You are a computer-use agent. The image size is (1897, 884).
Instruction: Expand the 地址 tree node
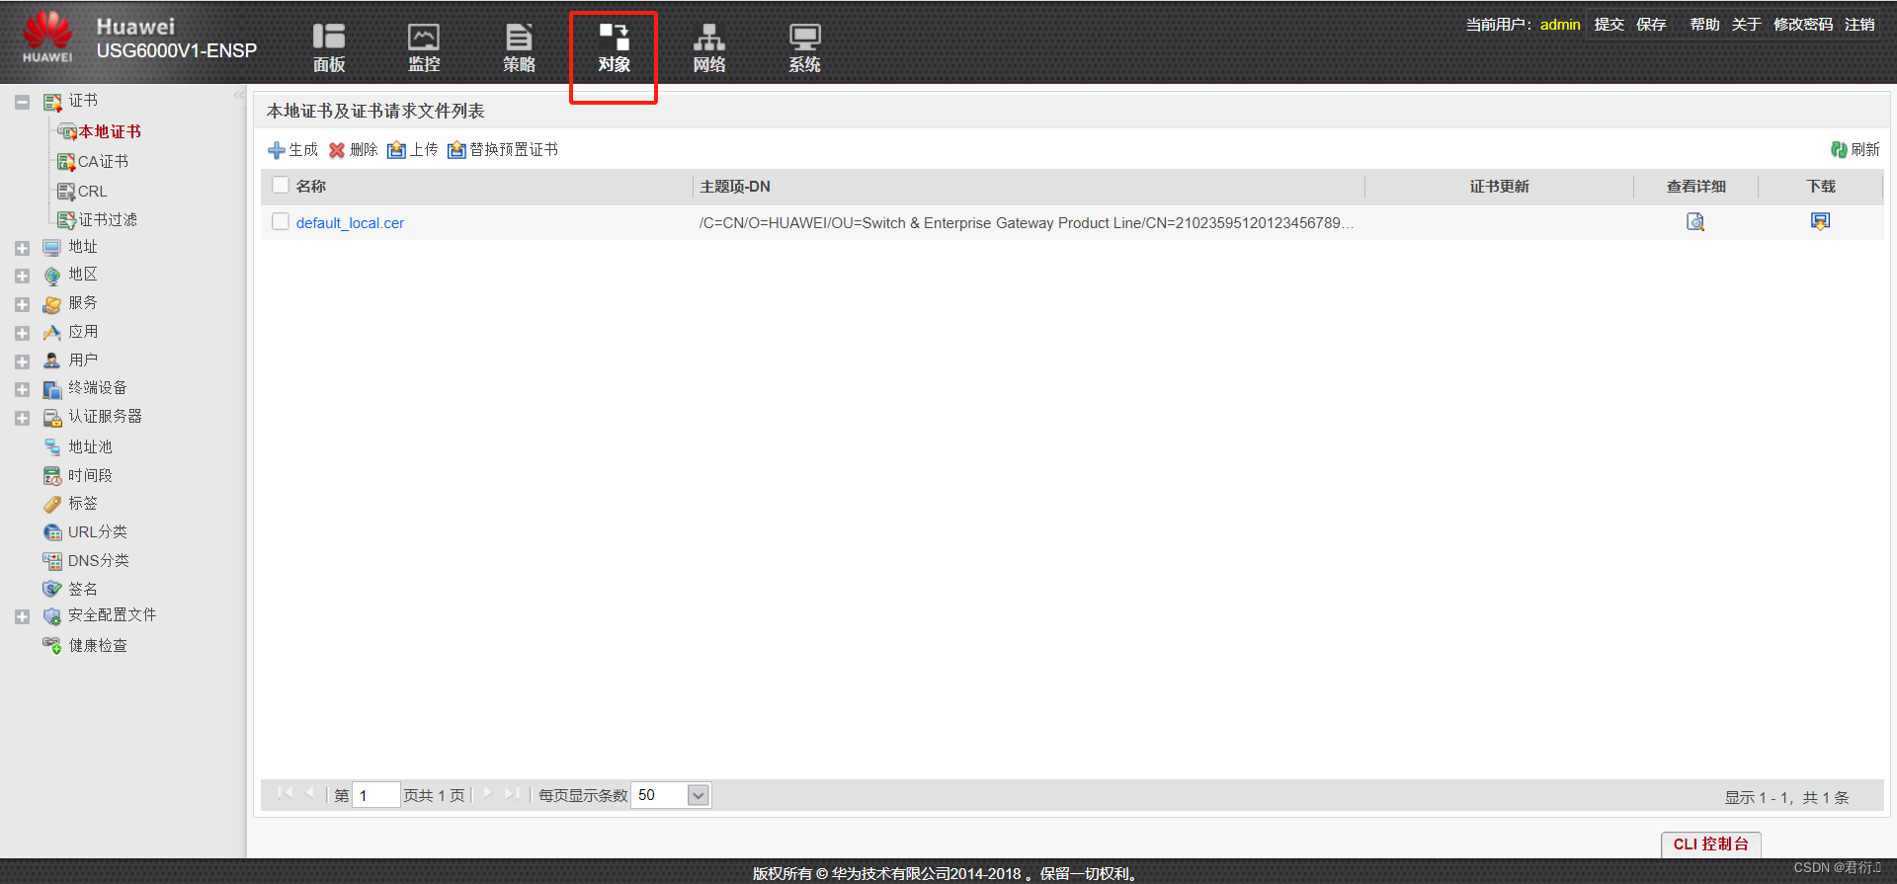tap(22, 248)
